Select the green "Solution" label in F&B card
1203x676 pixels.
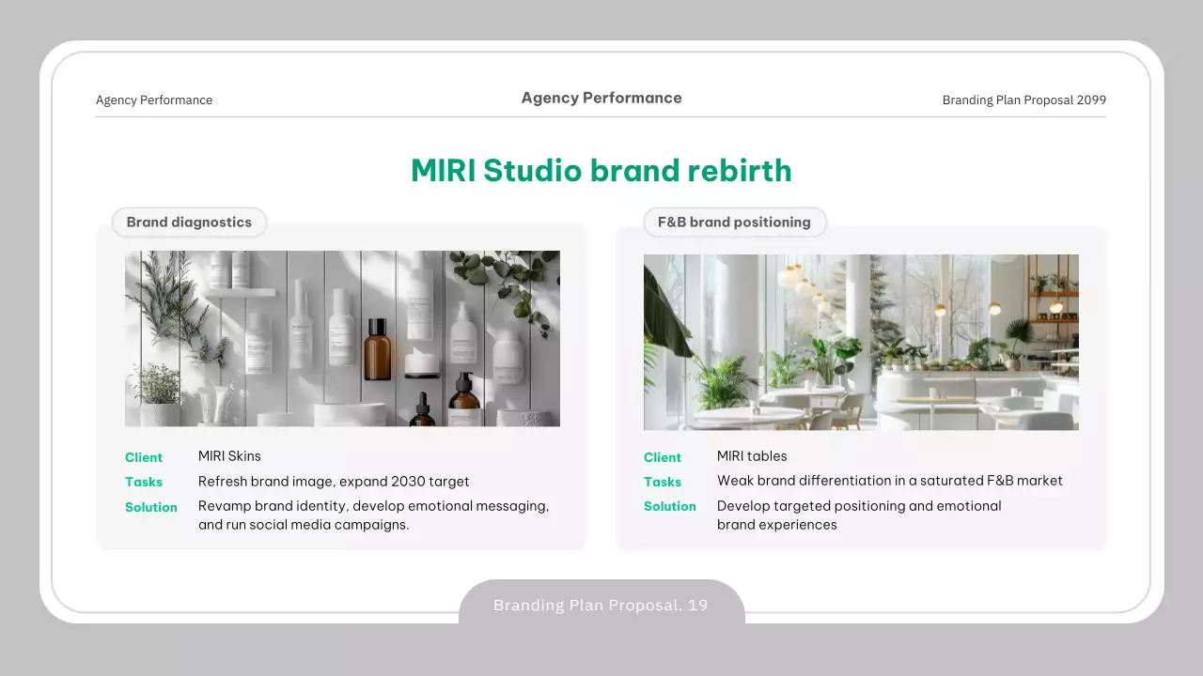pos(670,506)
